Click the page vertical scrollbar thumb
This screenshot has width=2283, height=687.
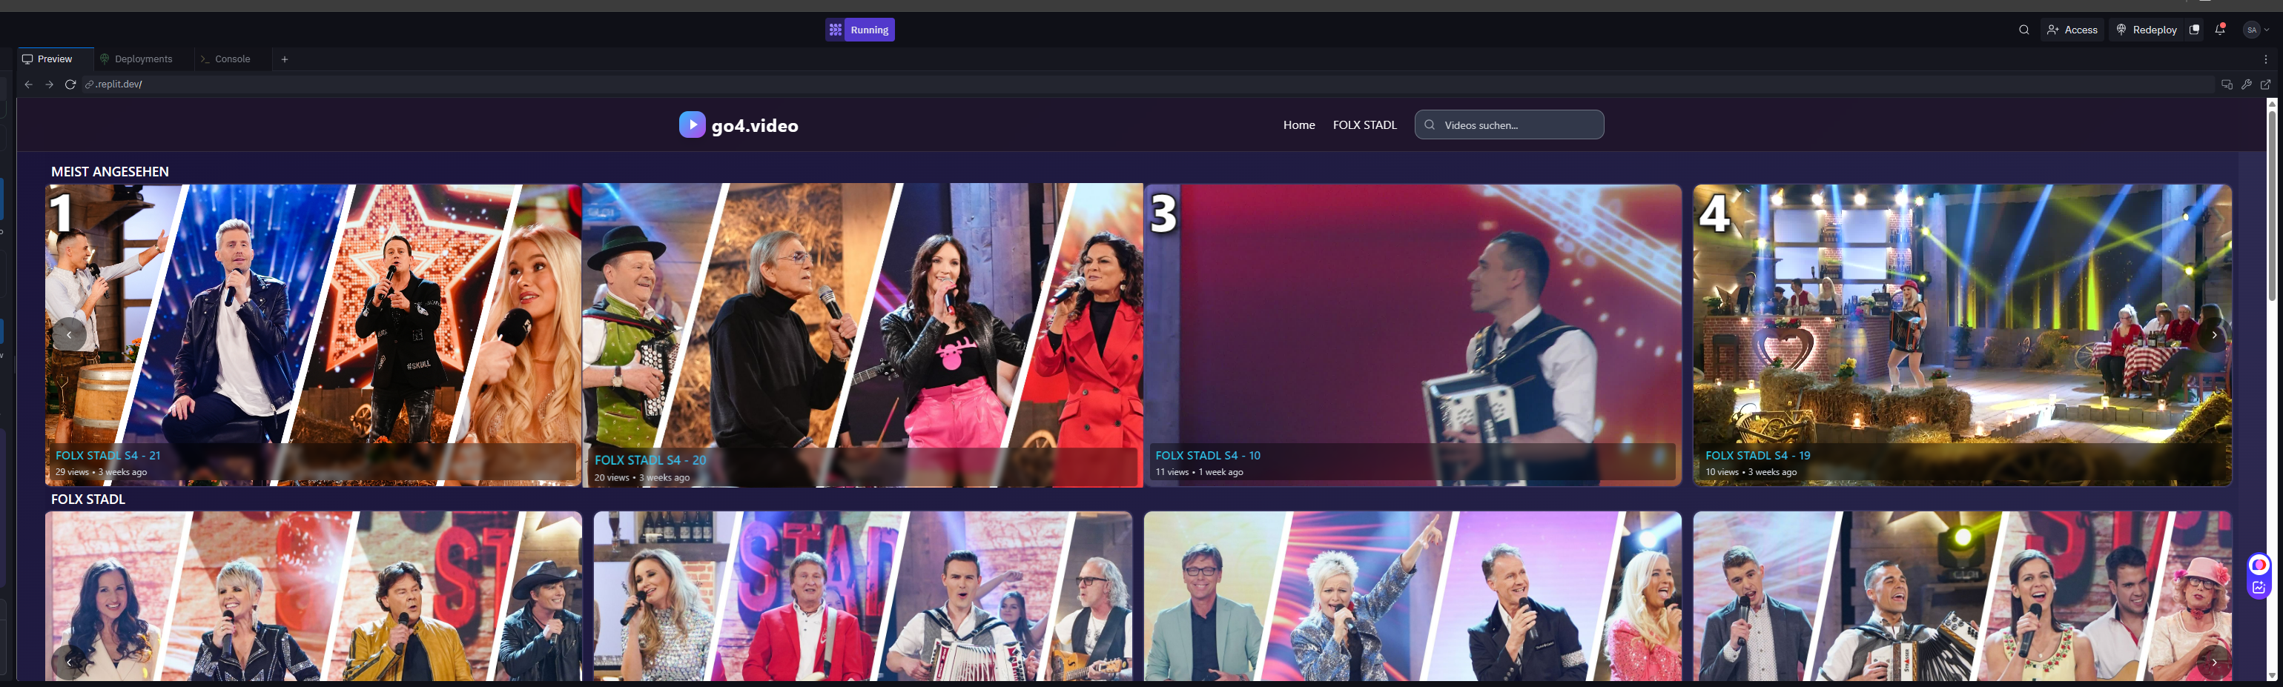[2271, 205]
